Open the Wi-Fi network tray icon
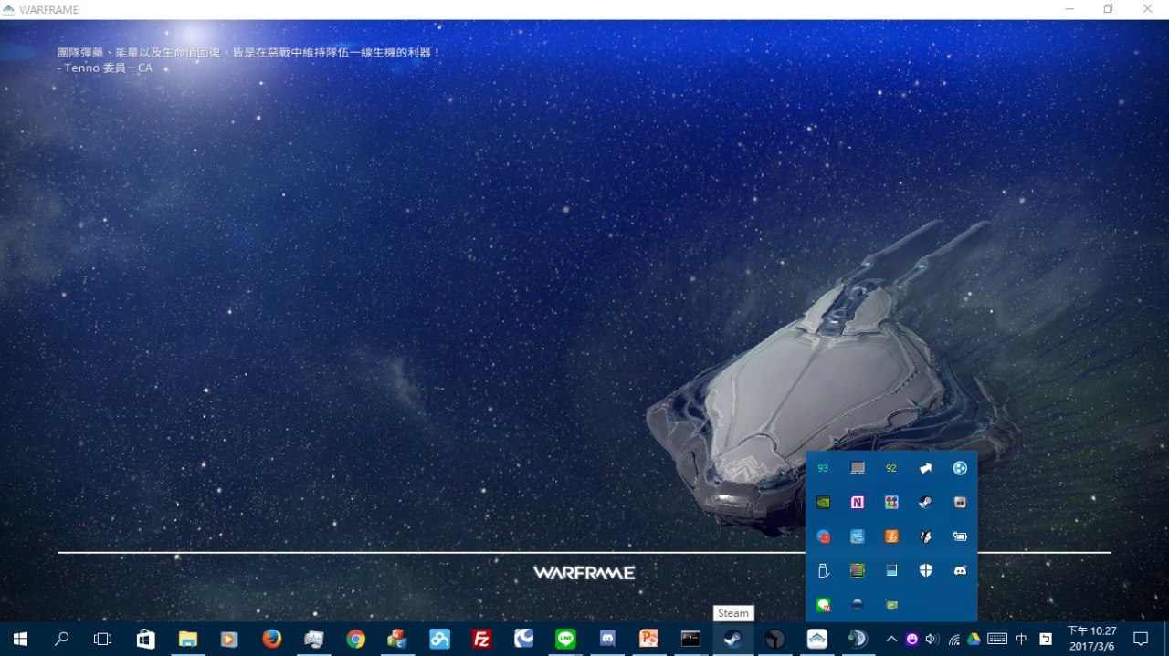Image resolution: width=1169 pixels, height=656 pixels. pos(953,640)
